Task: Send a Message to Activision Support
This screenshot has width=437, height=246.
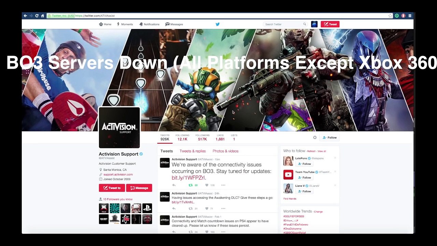Action: [x=139, y=188]
